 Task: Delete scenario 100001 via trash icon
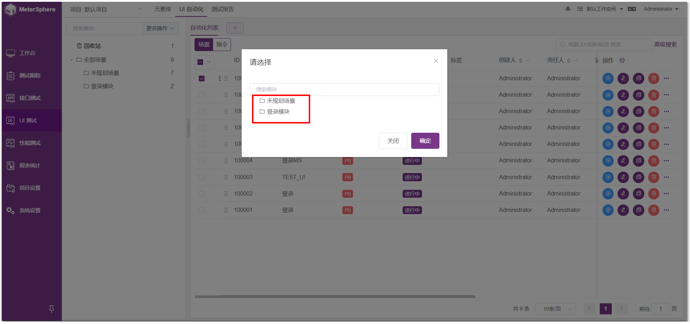(654, 210)
